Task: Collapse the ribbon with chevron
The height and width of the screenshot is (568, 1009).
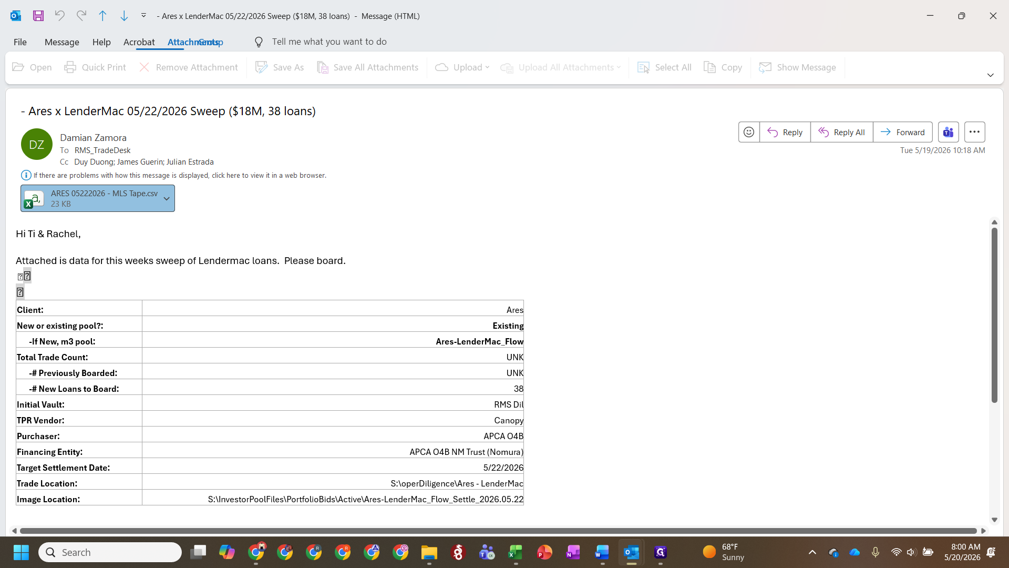Action: click(x=991, y=75)
